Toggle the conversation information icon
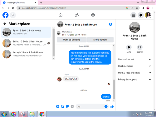The image size is (156, 117). [x=110, y=24]
